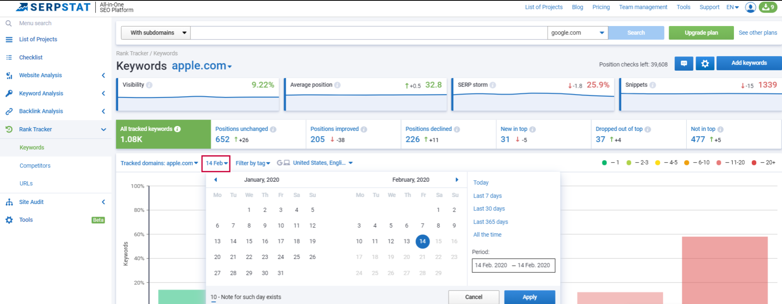
Task: Click the Snippets info icon
Action: (652, 85)
